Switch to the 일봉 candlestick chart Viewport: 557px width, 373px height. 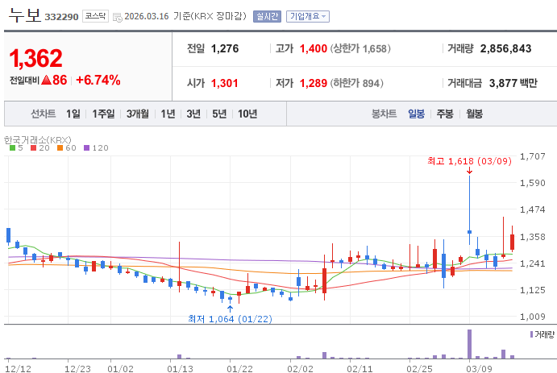(x=416, y=114)
